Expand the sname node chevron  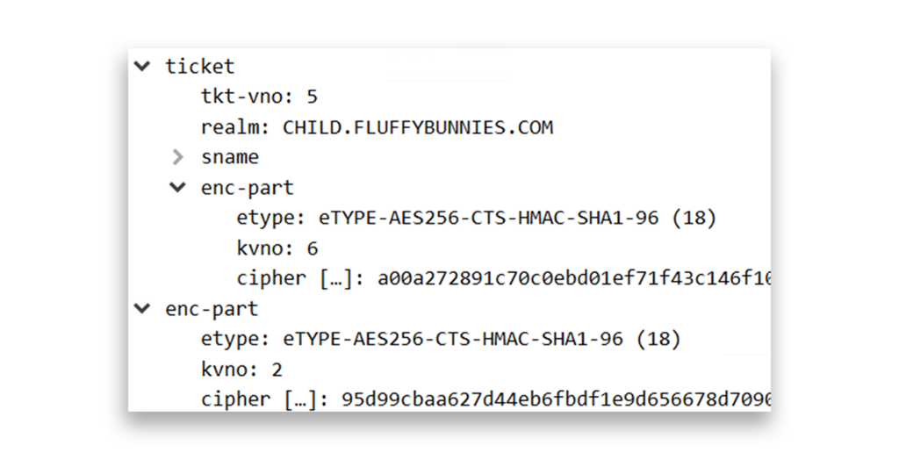[177, 157]
